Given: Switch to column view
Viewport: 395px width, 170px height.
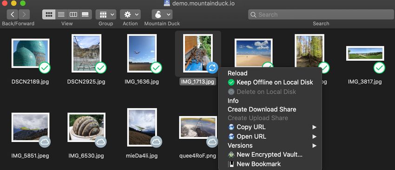Looking at the screenshot, I should coord(73,14).
